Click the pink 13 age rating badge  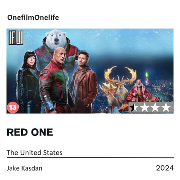click(x=13, y=108)
